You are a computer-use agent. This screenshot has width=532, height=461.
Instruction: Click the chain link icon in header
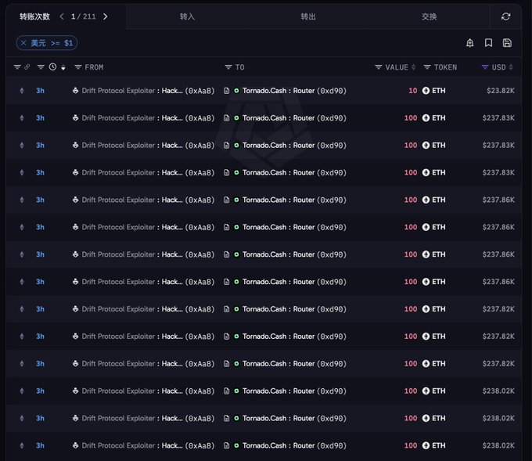(27, 67)
